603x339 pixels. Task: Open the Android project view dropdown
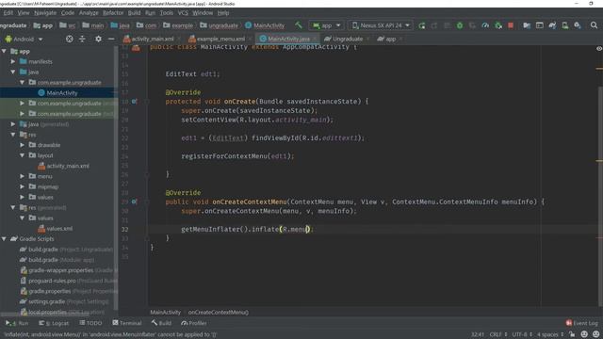24,39
